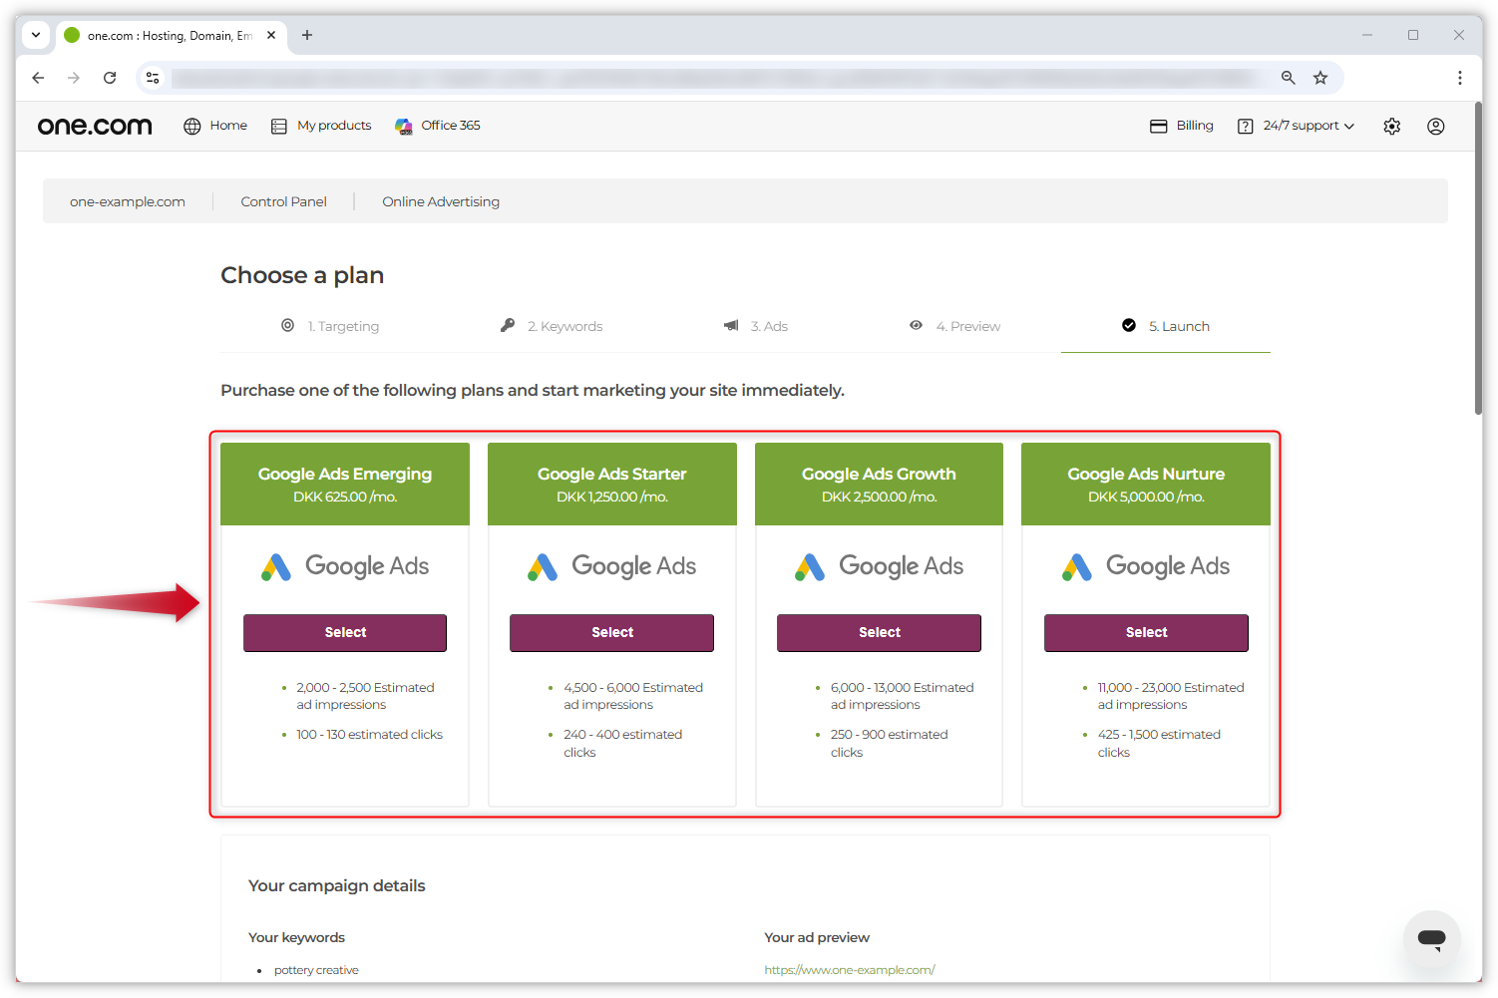1498x998 pixels.
Task: Click the Office 365 logo icon
Action: pyautogui.click(x=404, y=126)
